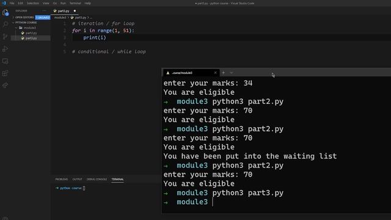Open the Selection menu

tap(33, 3)
